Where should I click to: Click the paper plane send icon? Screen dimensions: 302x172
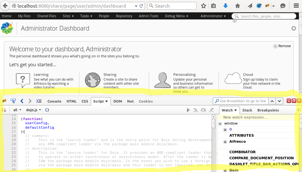tap(250, 6)
